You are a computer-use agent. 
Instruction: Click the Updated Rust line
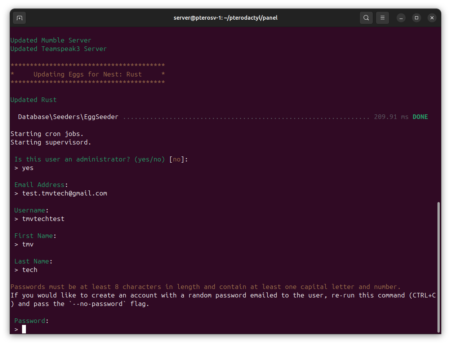point(34,99)
